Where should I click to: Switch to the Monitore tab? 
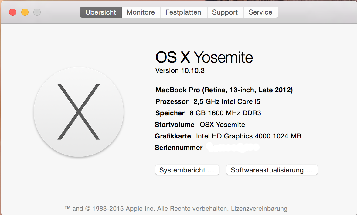(141, 12)
